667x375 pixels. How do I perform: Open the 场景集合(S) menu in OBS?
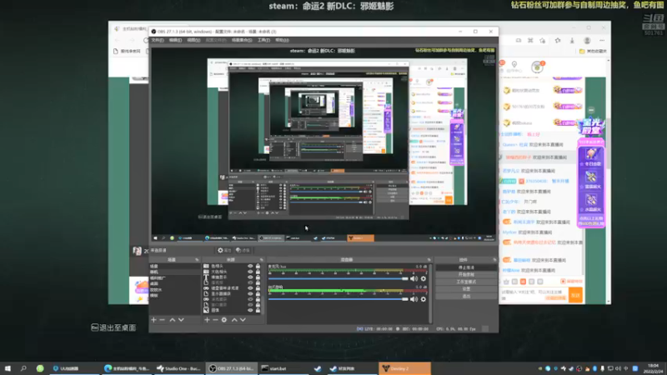click(x=242, y=40)
